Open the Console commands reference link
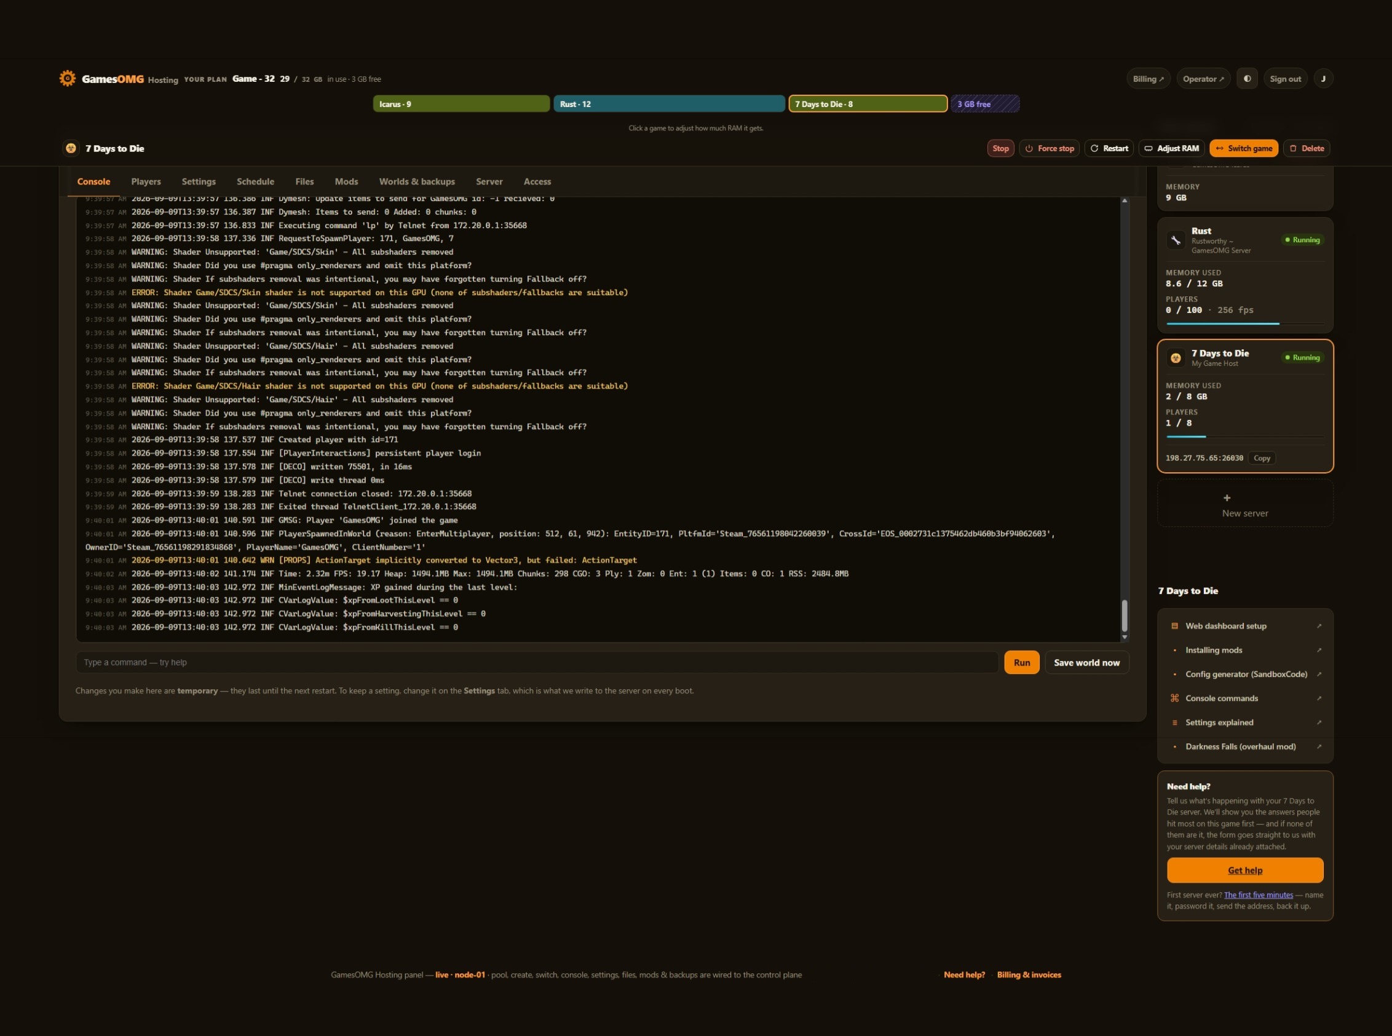Viewport: 1392px width, 1036px height. (x=1244, y=698)
